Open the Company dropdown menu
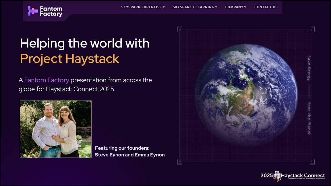Viewport: 331px width, 186px height. [236, 7]
